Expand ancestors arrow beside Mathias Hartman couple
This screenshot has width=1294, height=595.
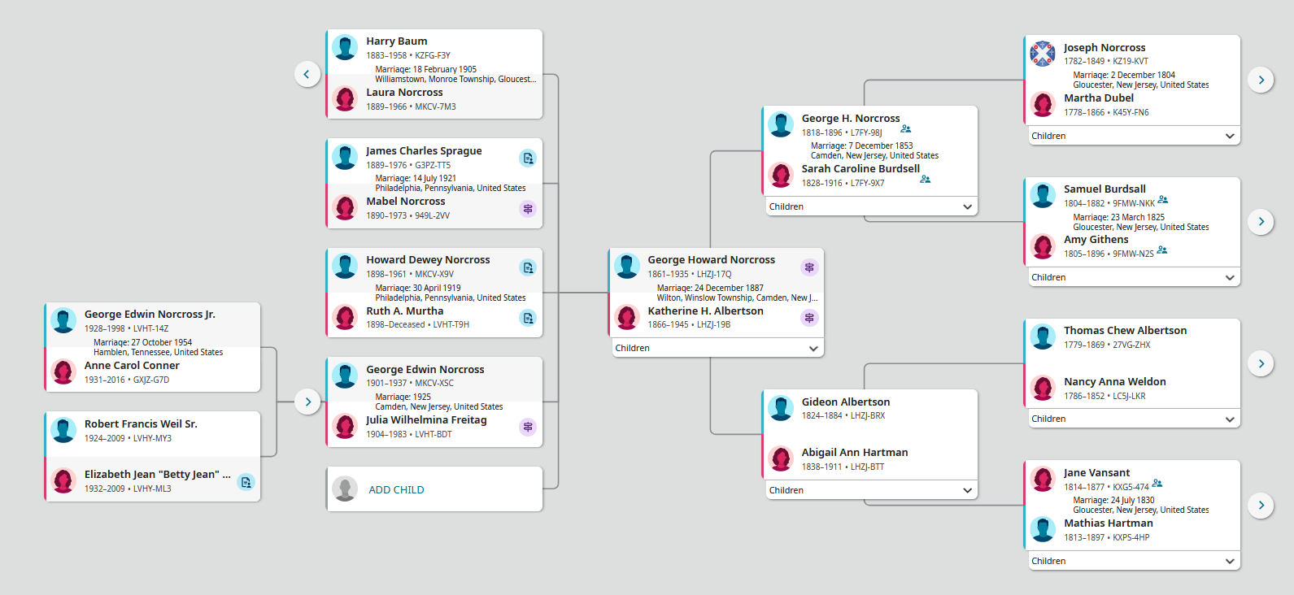[x=1261, y=505]
